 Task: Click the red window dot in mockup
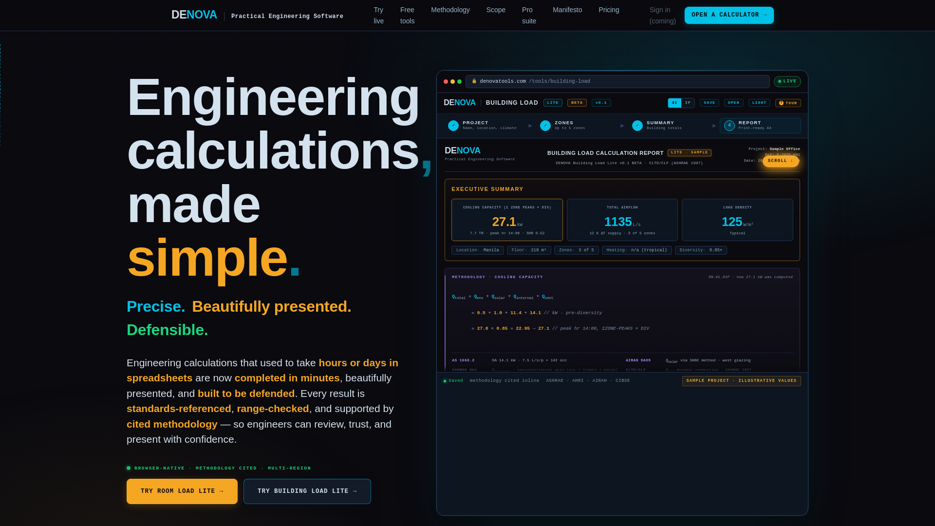(446, 82)
